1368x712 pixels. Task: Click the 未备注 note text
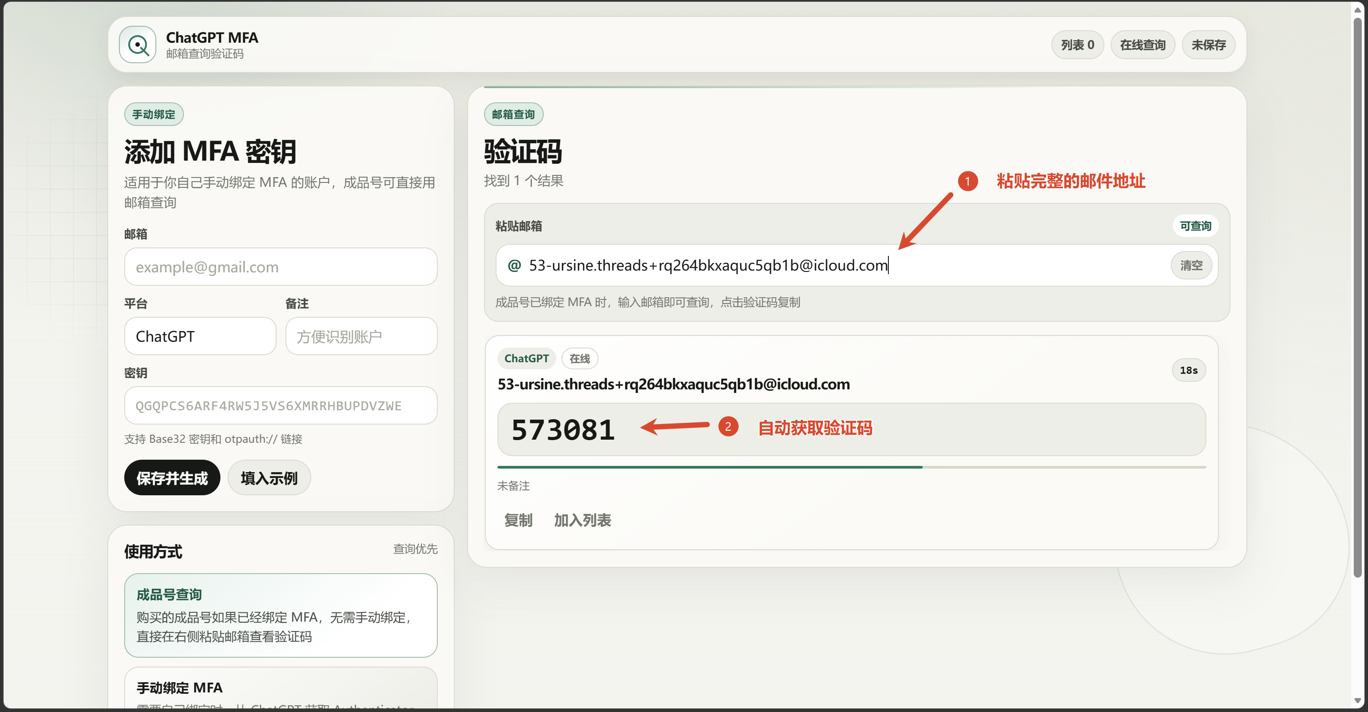[x=513, y=486]
